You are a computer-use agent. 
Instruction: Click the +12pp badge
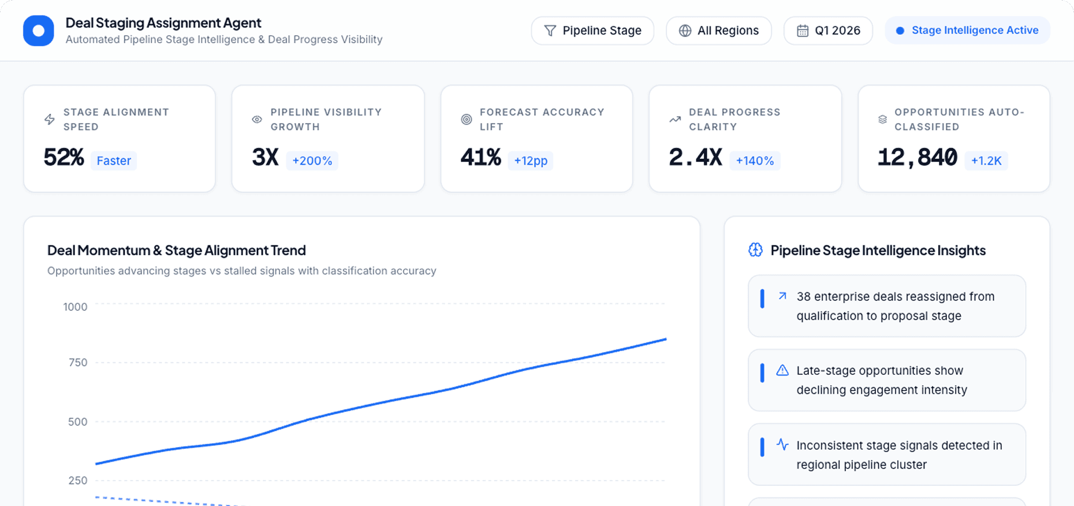tap(531, 161)
